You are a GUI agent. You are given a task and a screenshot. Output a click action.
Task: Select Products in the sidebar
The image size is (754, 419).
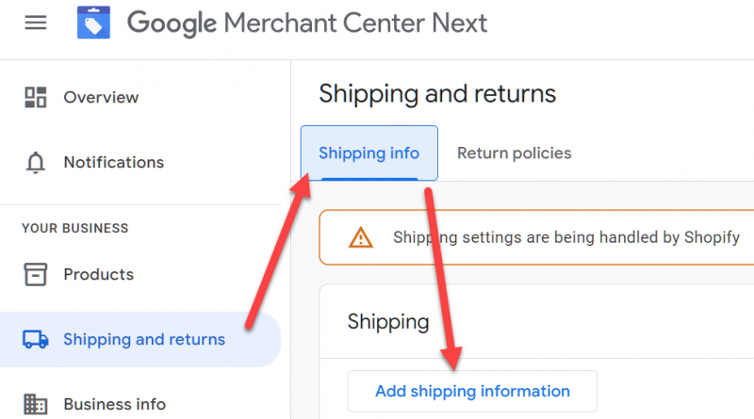pos(98,275)
